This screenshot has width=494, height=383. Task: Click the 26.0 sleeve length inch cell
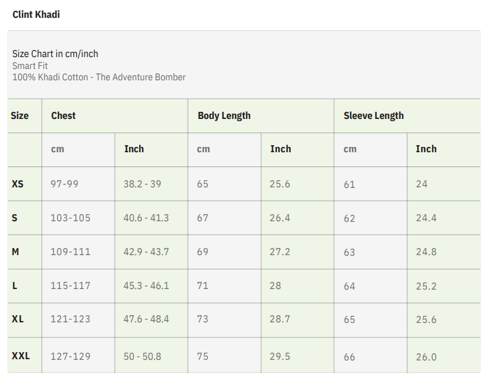[426, 357]
